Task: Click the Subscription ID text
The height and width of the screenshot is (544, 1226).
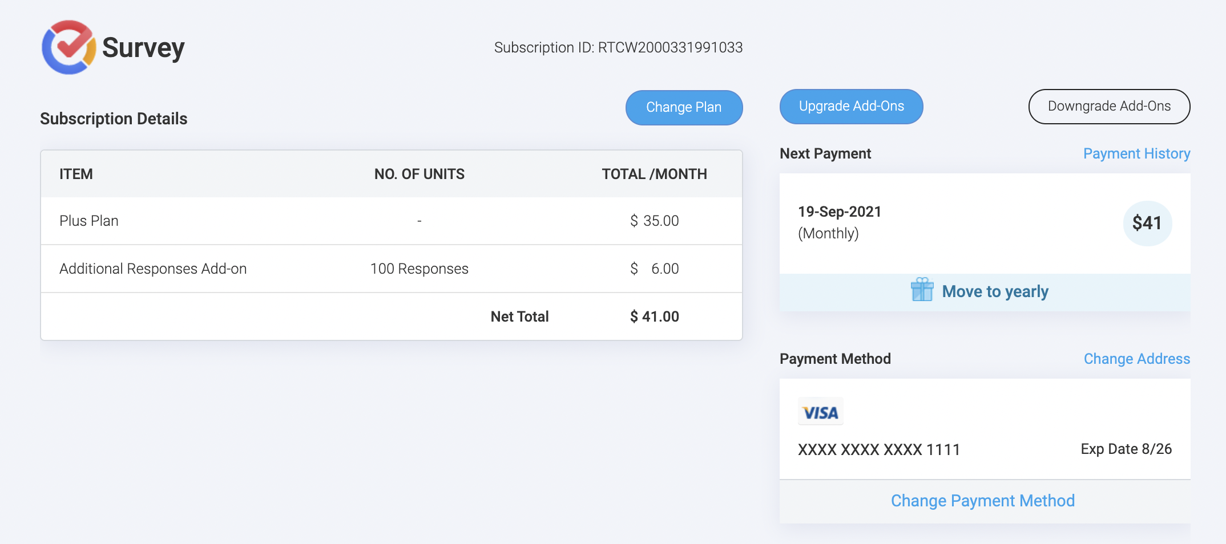Action: (x=618, y=47)
